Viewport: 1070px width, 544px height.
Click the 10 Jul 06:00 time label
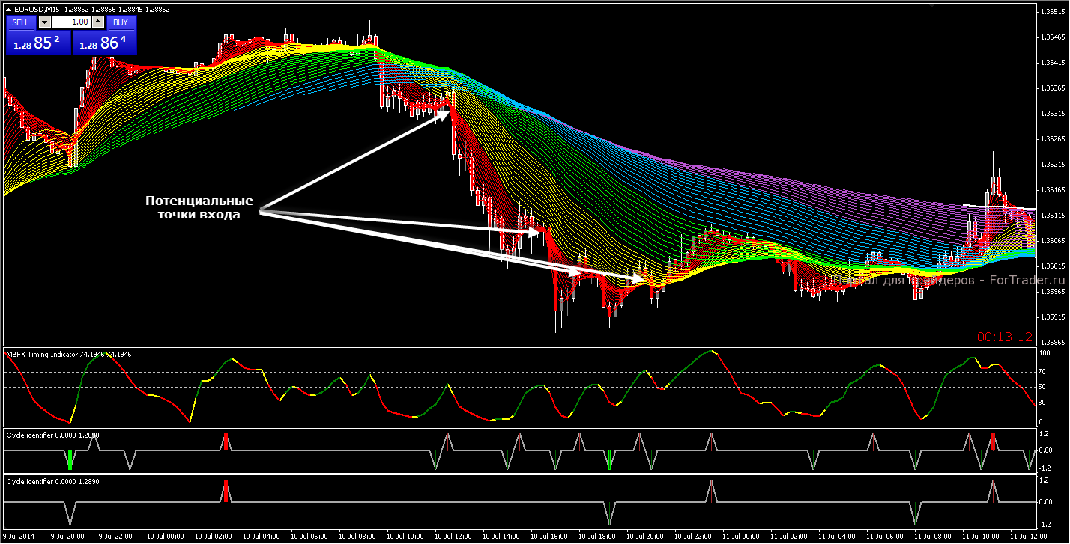309,537
